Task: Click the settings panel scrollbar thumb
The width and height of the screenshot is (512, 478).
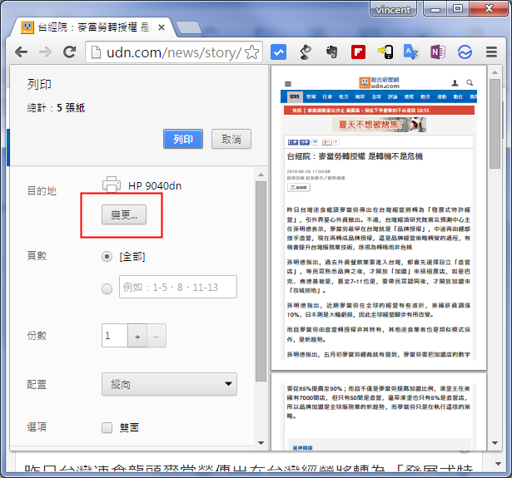Action: point(261,281)
